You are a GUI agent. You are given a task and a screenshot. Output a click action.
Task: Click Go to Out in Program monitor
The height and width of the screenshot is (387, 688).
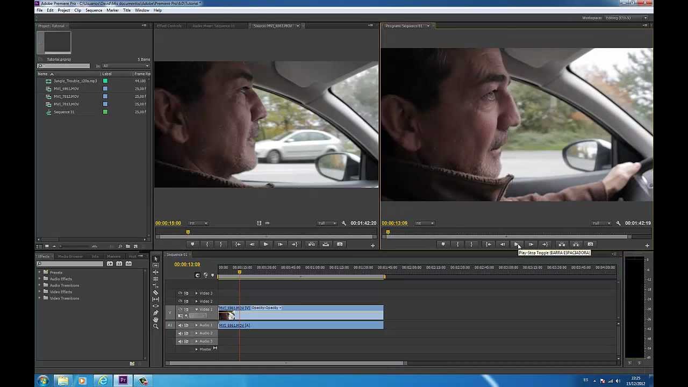click(545, 245)
